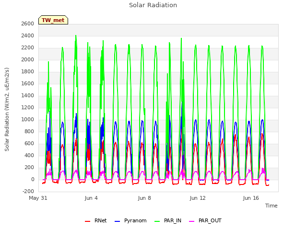Toggle the PAR_IN legend entry
Screen dimensions: 307x230
[168, 220]
